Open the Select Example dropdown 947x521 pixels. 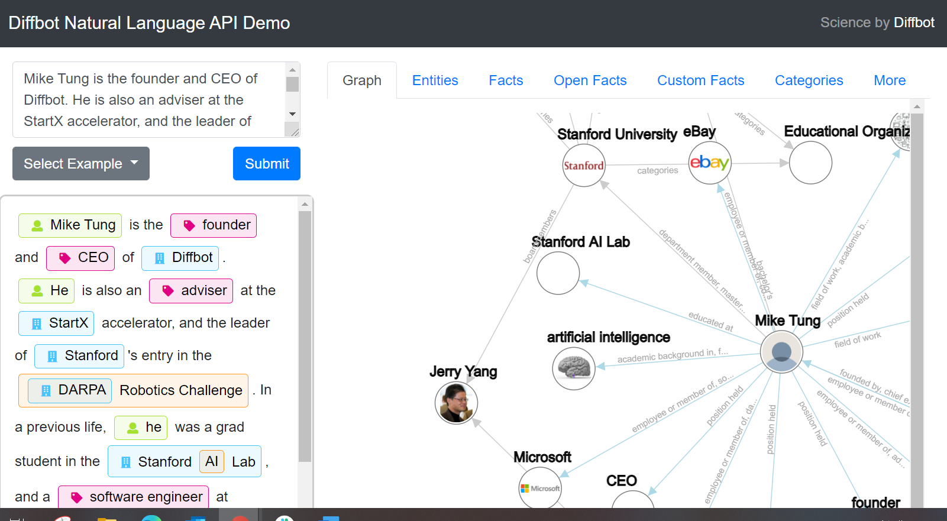pyautogui.click(x=81, y=164)
